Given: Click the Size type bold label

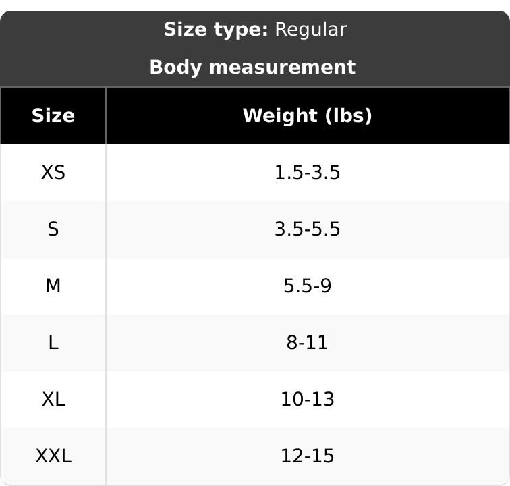Looking at the screenshot, I should (x=216, y=30).
